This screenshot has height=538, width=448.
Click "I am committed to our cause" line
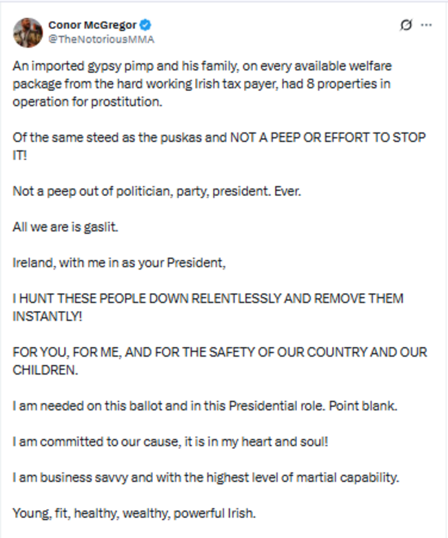click(170, 442)
